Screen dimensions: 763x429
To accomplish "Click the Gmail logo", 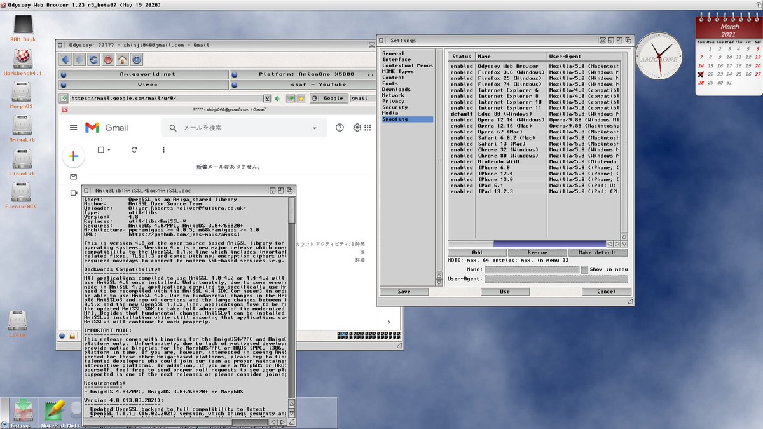I will tap(106, 128).
